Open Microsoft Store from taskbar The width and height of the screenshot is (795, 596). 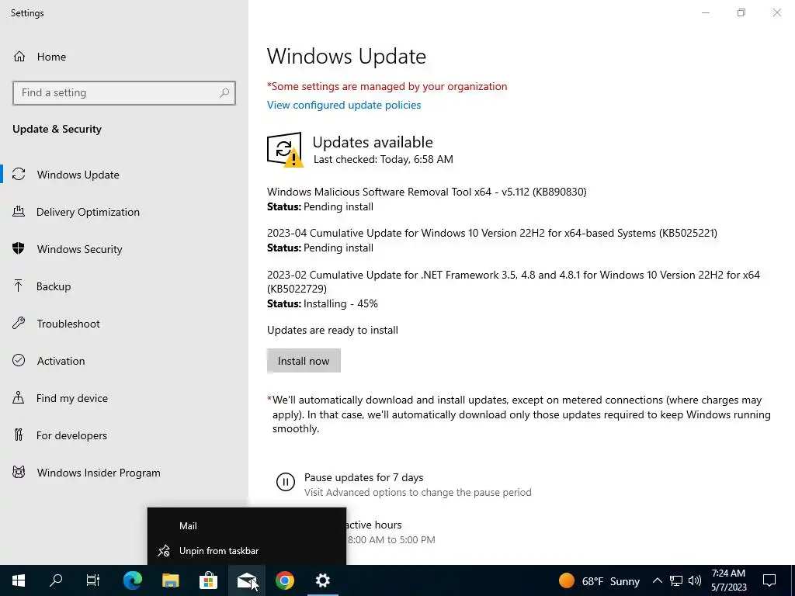(x=208, y=580)
